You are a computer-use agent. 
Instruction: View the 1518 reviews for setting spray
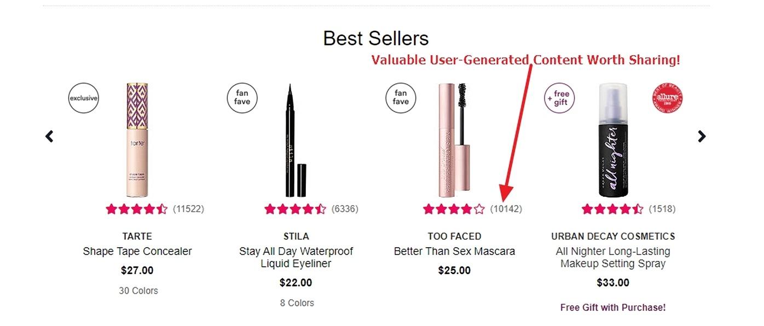pos(662,209)
